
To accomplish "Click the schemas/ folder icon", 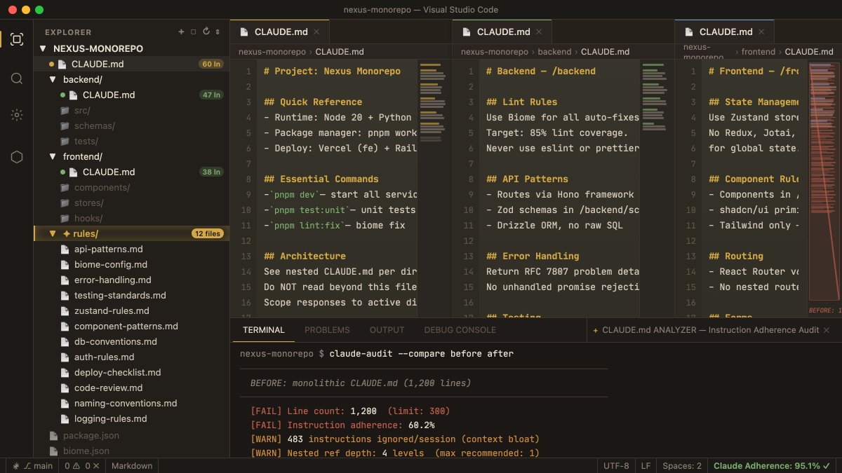I will coord(65,126).
